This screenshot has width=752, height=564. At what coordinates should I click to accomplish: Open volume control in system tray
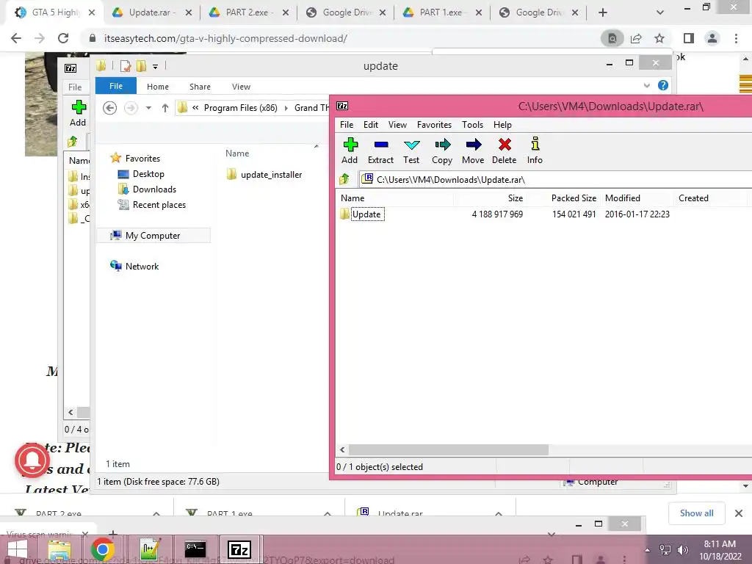683,549
